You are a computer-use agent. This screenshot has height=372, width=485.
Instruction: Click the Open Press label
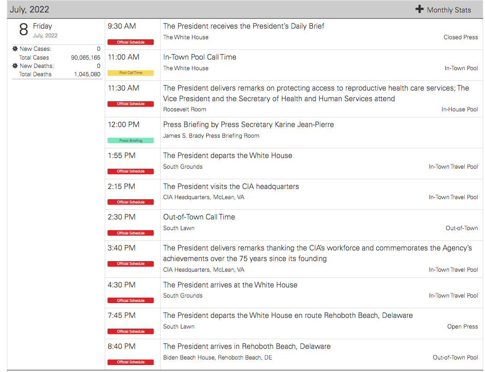pos(462,326)
